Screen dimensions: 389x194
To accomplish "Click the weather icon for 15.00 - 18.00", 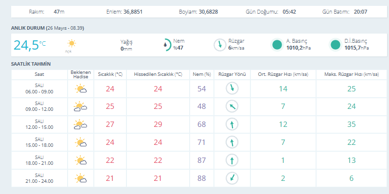I will click(x=81, y=142).
